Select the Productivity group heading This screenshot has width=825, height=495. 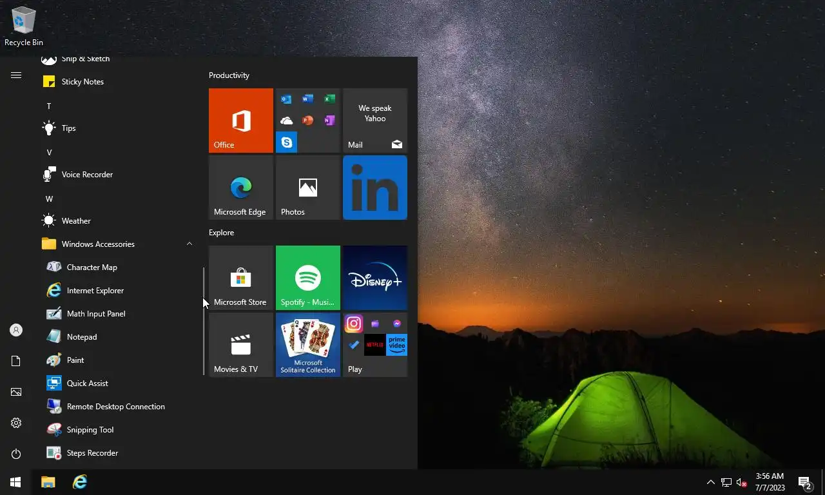point(229,75)
